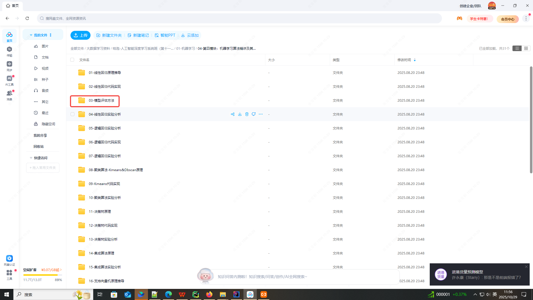Switch to grid view icon
This screenshot has width=533, height=300.
(526, 48)
